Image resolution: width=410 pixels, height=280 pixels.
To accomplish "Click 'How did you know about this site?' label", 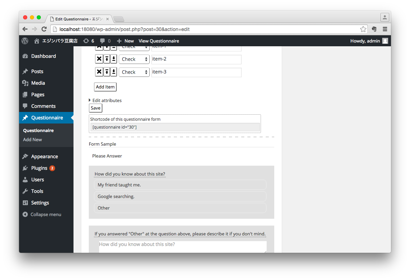I will [130, 174].
